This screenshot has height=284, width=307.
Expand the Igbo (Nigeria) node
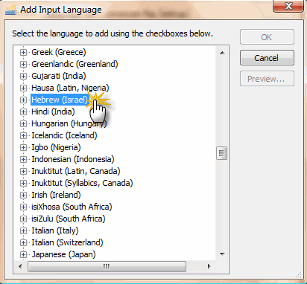23,147
